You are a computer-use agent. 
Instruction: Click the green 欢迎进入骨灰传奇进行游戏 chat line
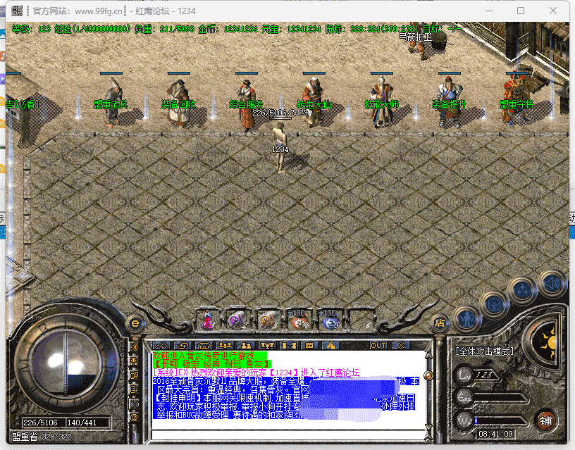click(209, 356)
